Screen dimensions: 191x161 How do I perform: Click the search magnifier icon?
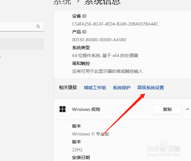[x=38, y=26]
